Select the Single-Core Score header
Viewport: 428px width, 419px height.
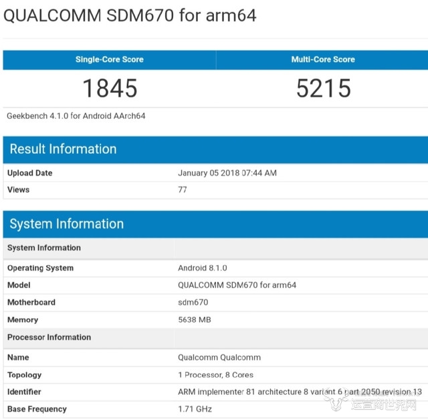(x=109, y=59)
